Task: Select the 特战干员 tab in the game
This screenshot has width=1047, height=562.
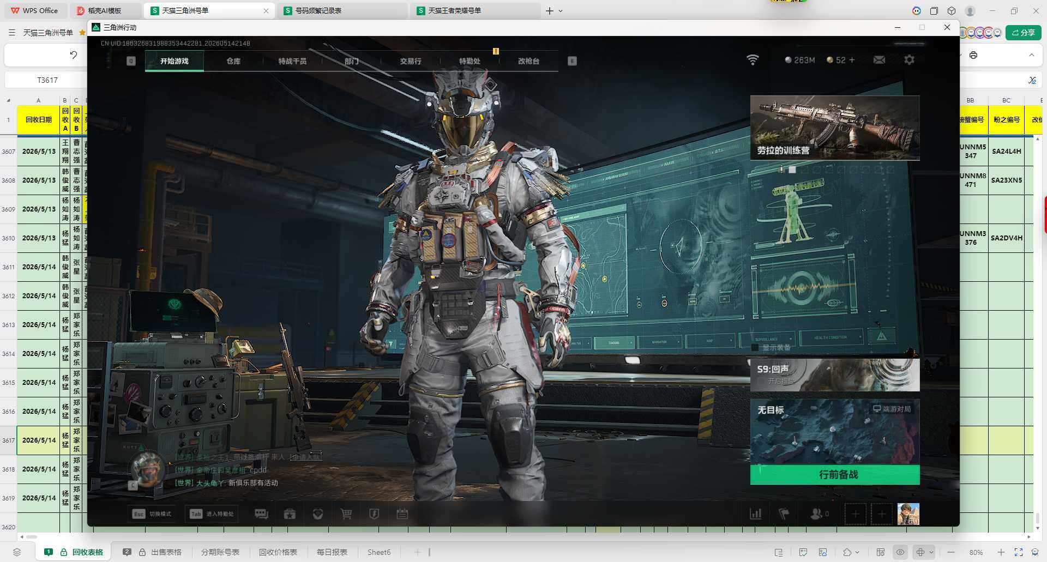Action: (x=292, y=61)
